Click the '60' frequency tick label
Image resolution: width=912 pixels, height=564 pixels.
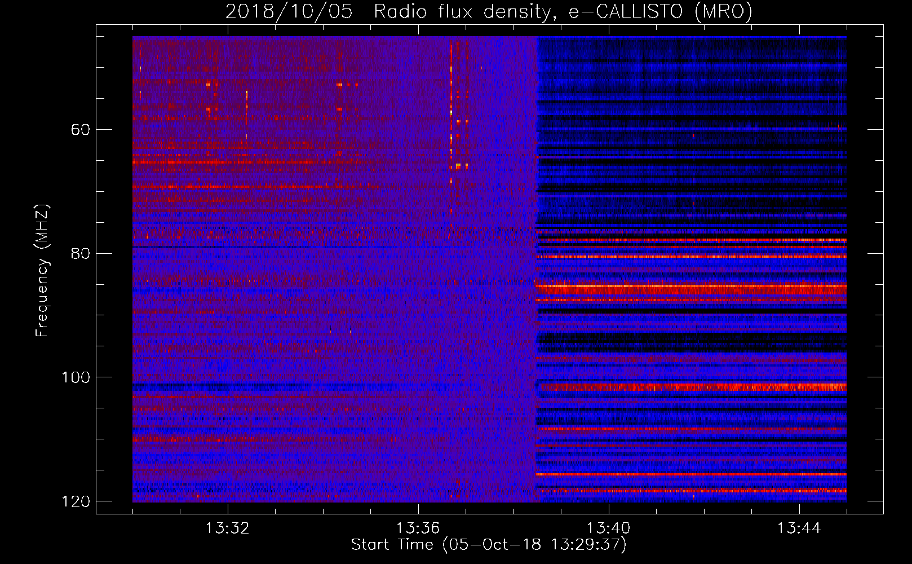(x=81, y=130)
